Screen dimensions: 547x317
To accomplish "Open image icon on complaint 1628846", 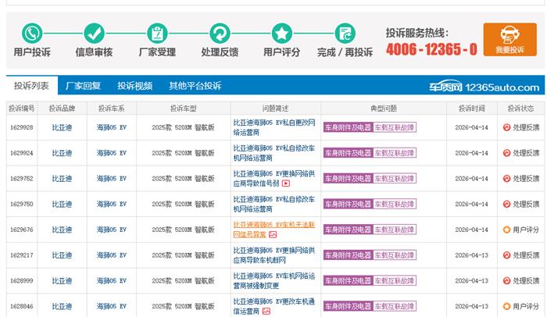I will click(266, 311).
